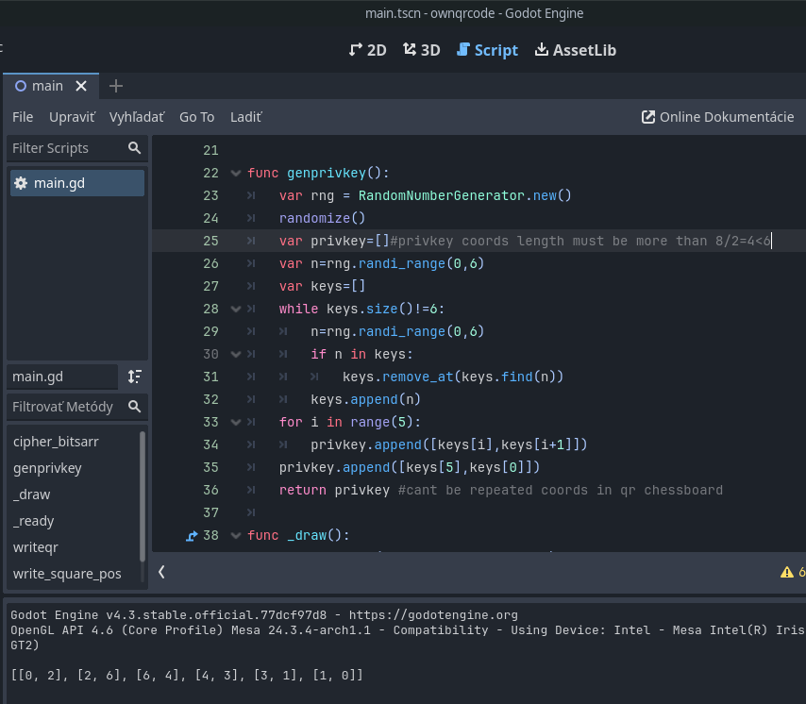This screenshot has width=806, height=704.
Task: Select main.gd in the scripts list
Action: [x=59, y=183]
